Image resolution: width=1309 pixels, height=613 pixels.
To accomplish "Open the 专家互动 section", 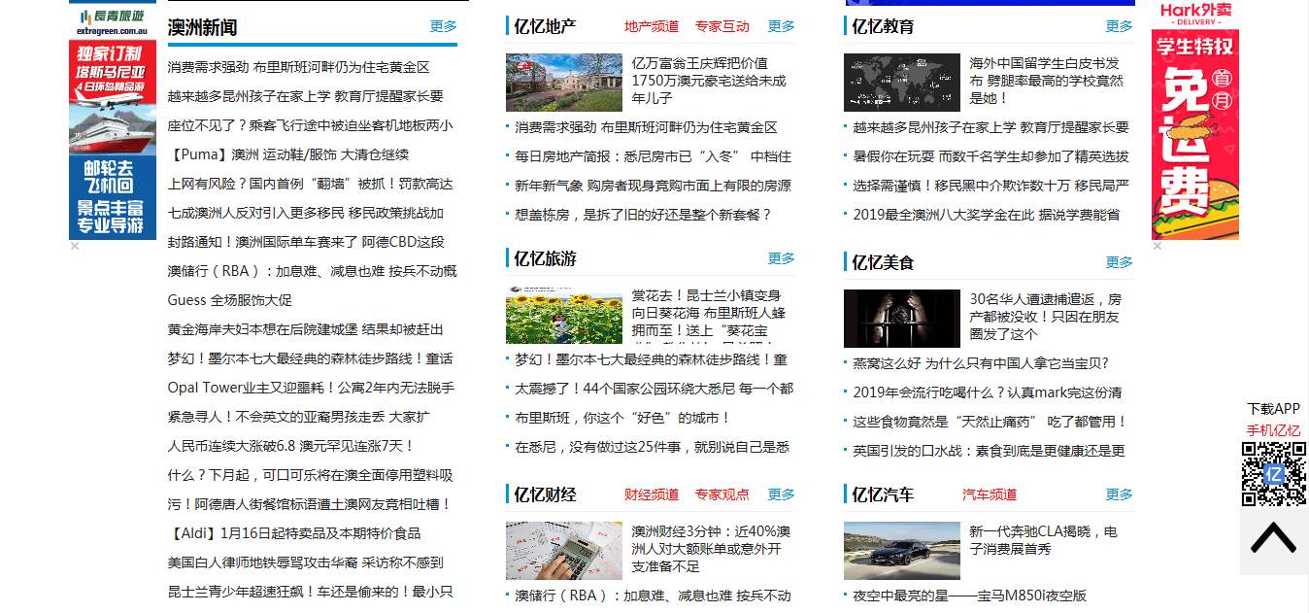I will pos(722,26).
